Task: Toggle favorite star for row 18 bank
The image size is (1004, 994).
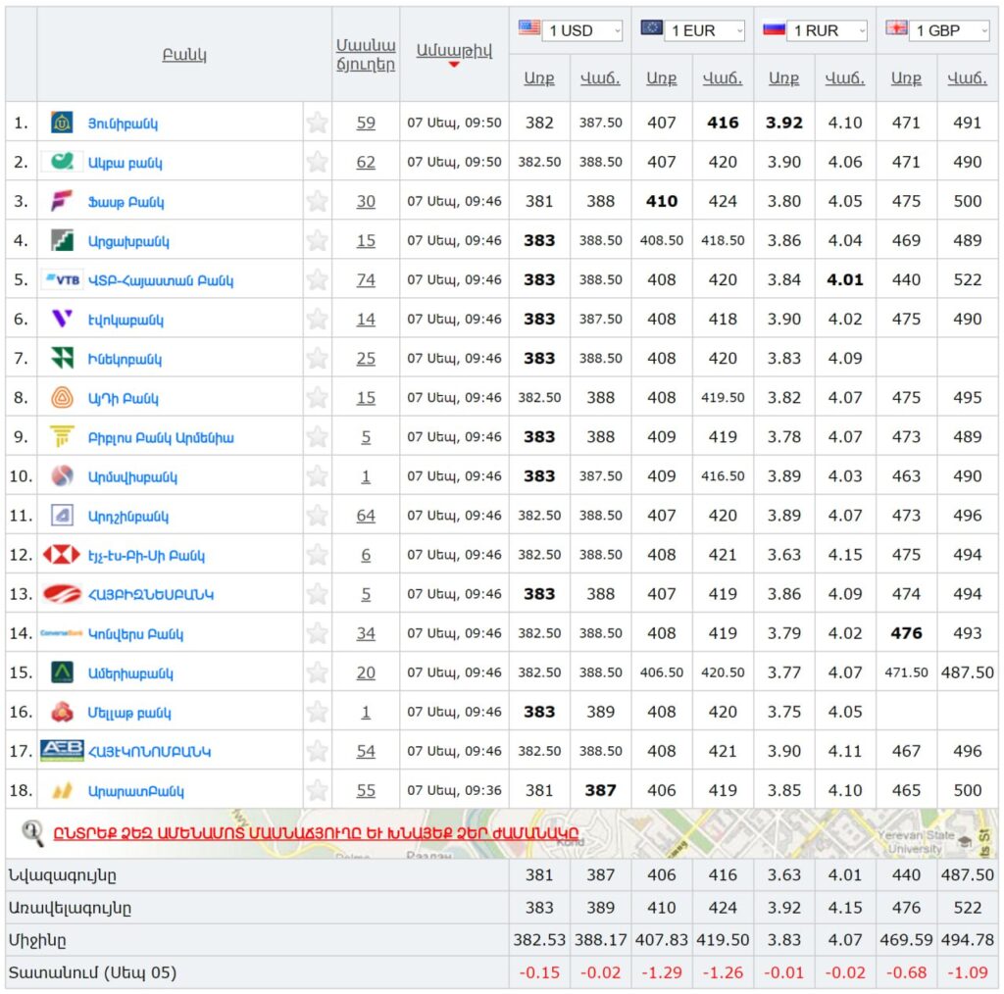Action: [x=317, y=790]
